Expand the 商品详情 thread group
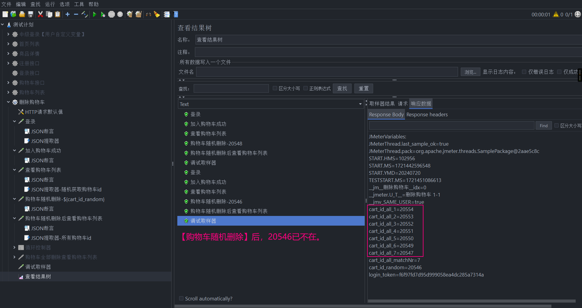The image size is (582, 308). pos(8,54)
